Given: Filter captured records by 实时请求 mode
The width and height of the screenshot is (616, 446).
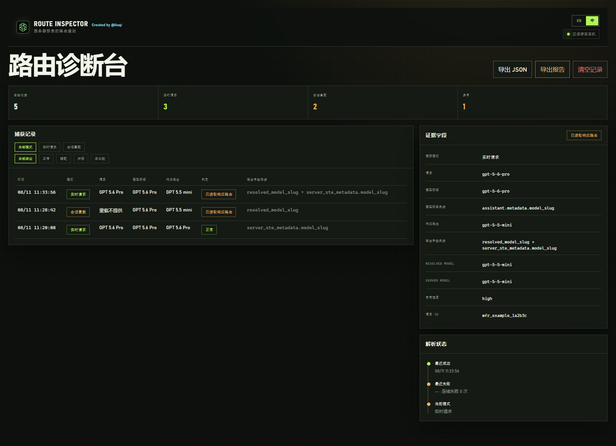Looking at the screenshot, I should [x=50, y=147].
